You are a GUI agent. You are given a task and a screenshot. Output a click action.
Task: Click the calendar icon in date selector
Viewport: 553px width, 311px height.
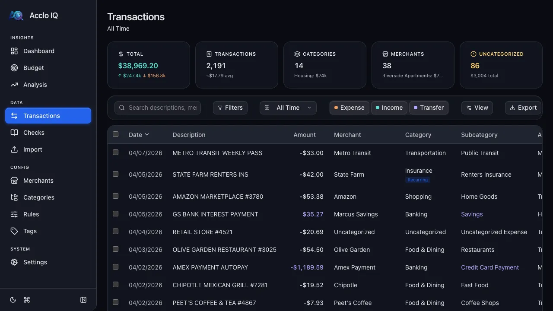[267, 108]
